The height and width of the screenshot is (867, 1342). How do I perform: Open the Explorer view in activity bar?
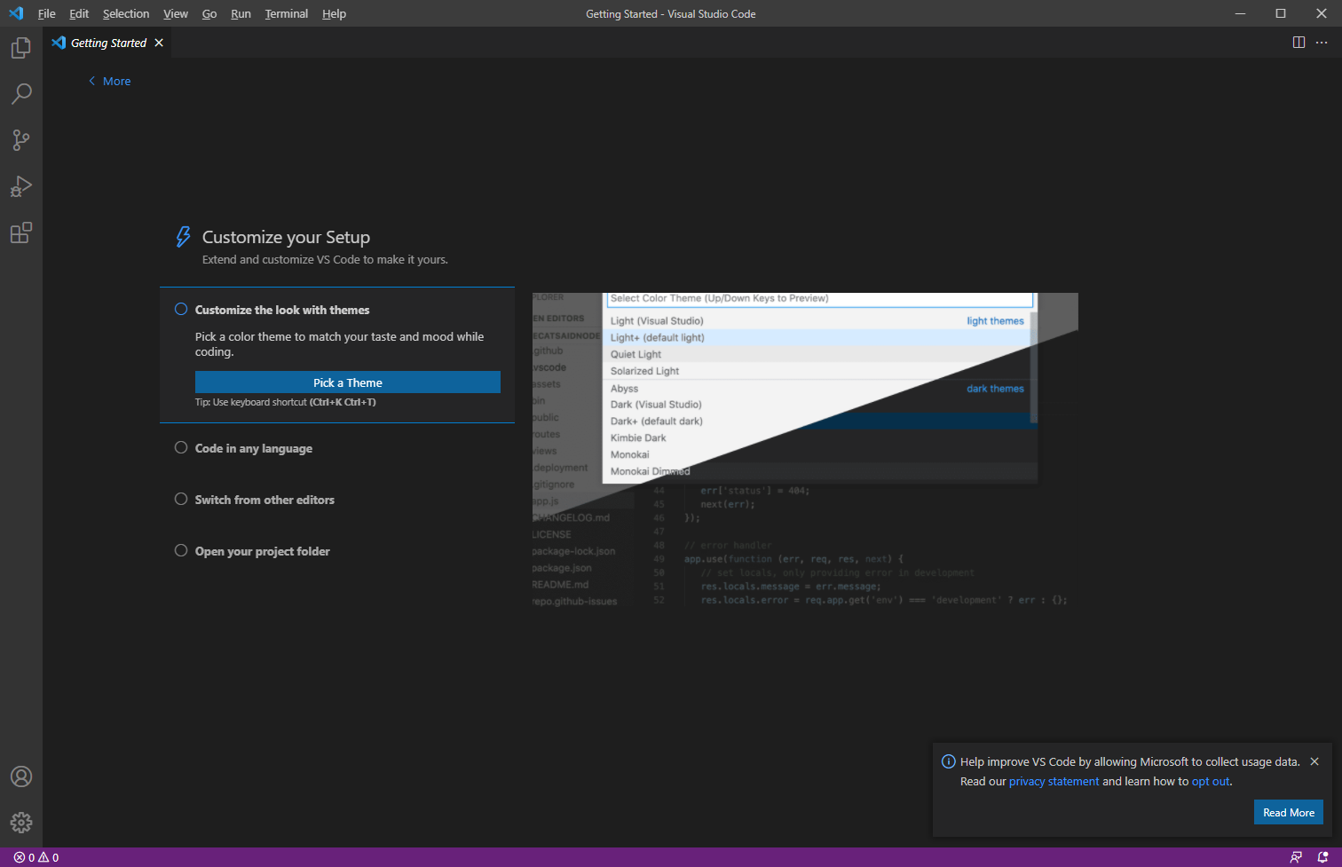point(21,48)
